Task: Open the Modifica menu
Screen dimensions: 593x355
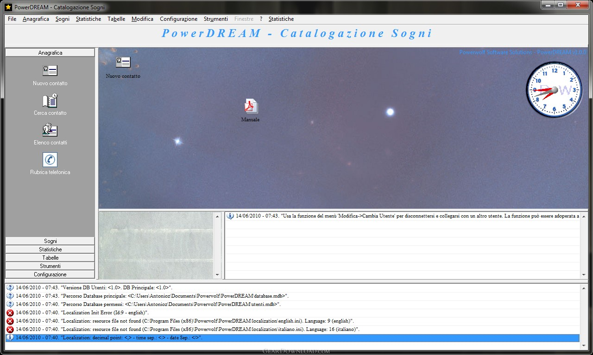Action: (x=142, y=19)
